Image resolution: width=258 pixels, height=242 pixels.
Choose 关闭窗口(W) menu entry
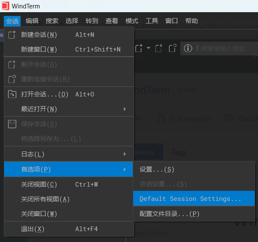[69, 214]
